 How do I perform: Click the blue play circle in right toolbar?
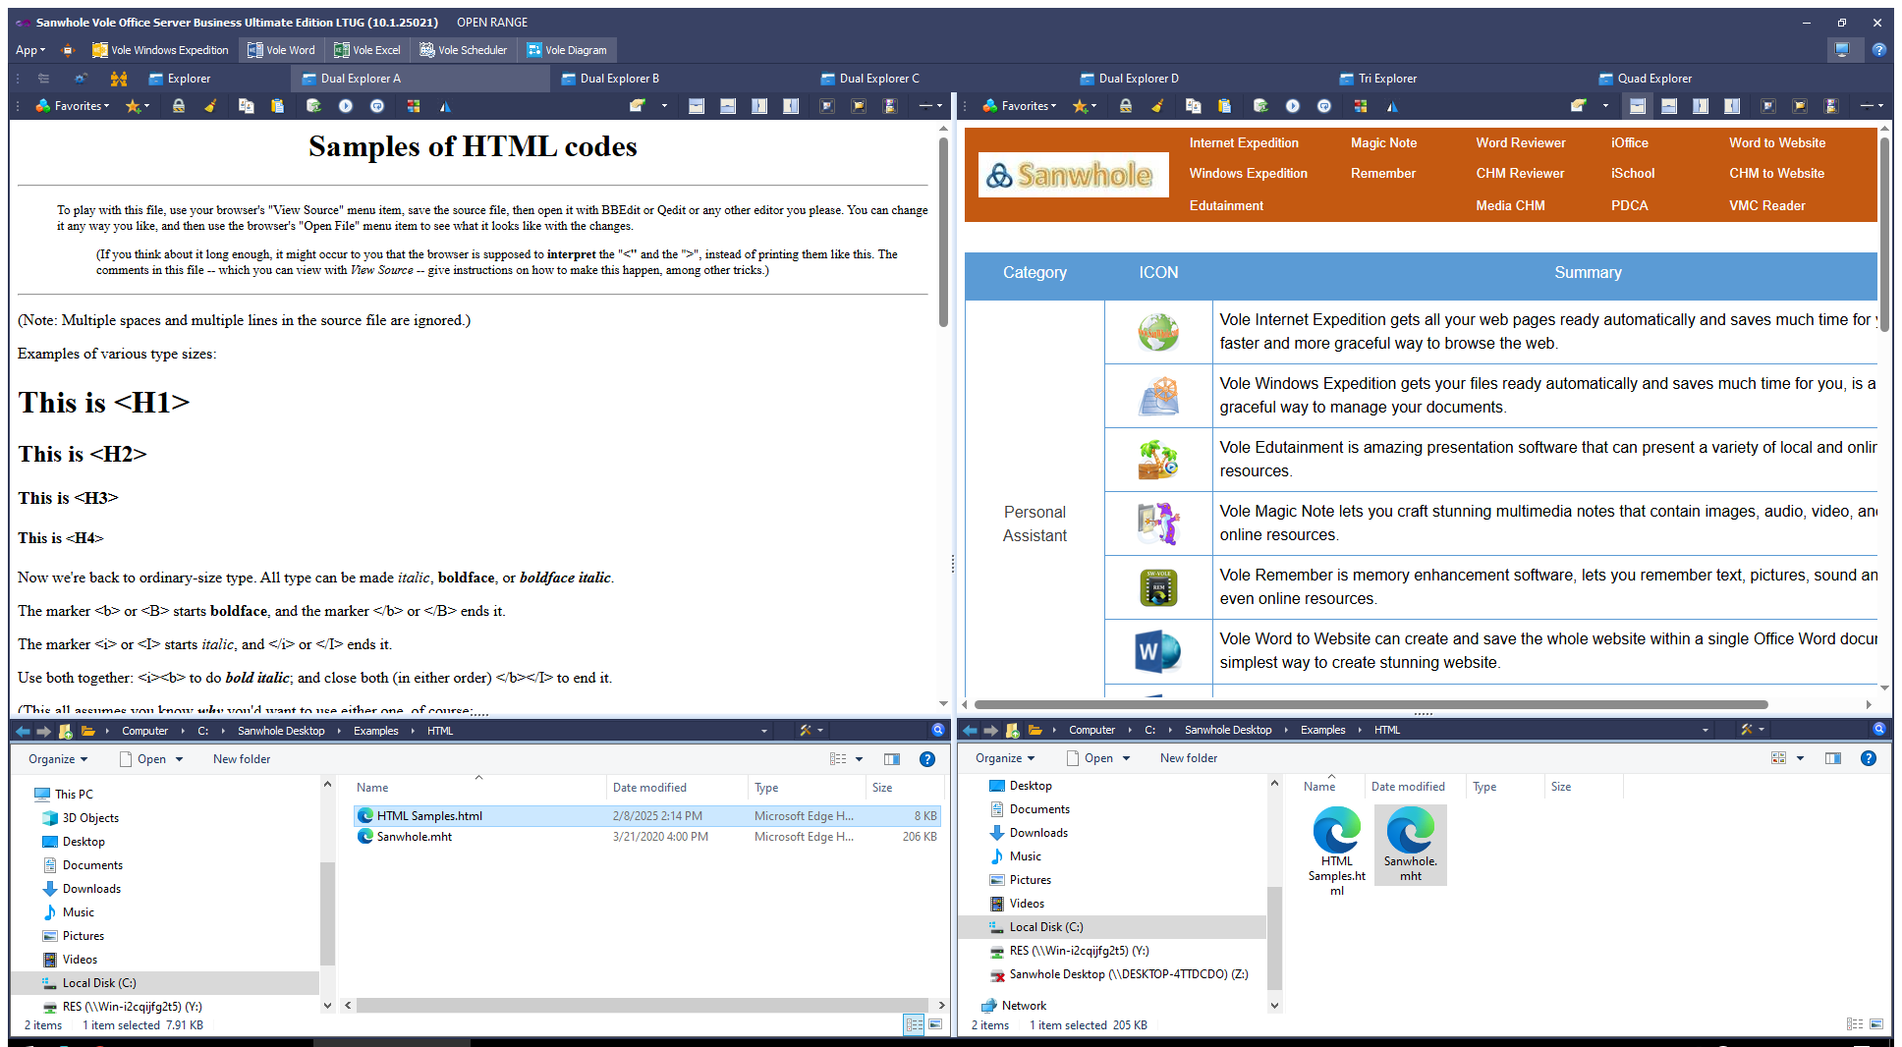point(1293,106)
